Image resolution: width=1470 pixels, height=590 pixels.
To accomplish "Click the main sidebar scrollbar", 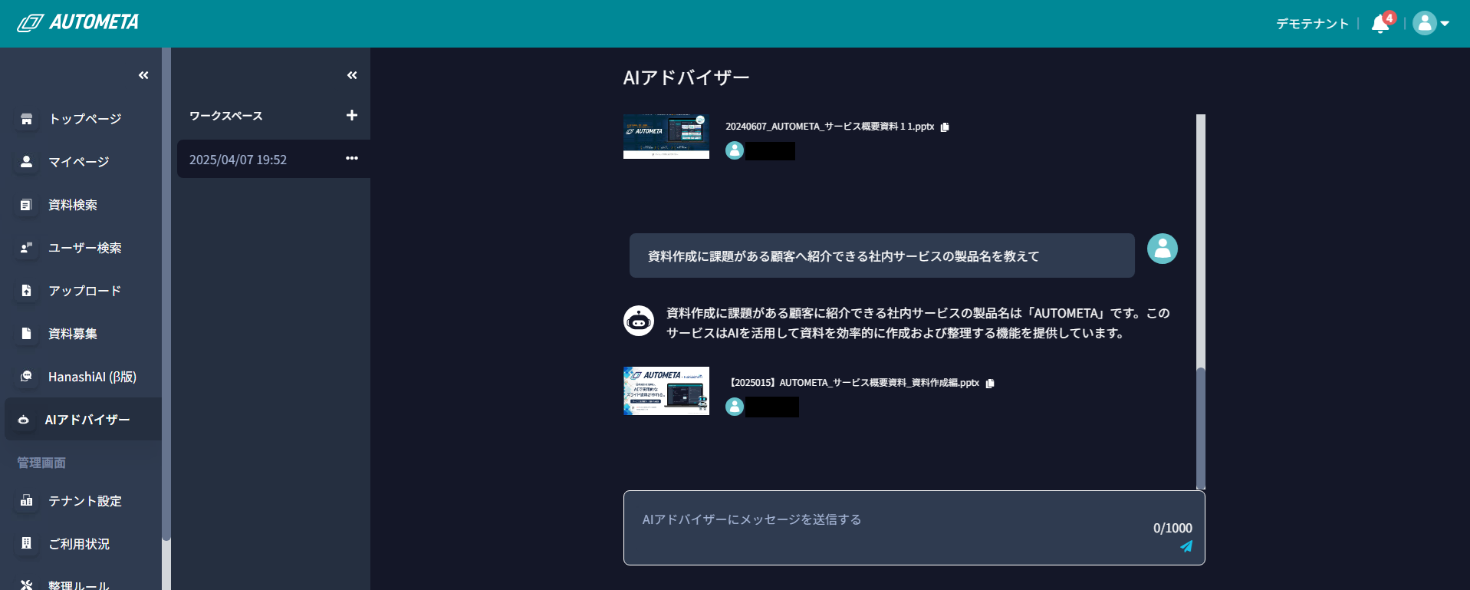I will (x=166, y=295).
